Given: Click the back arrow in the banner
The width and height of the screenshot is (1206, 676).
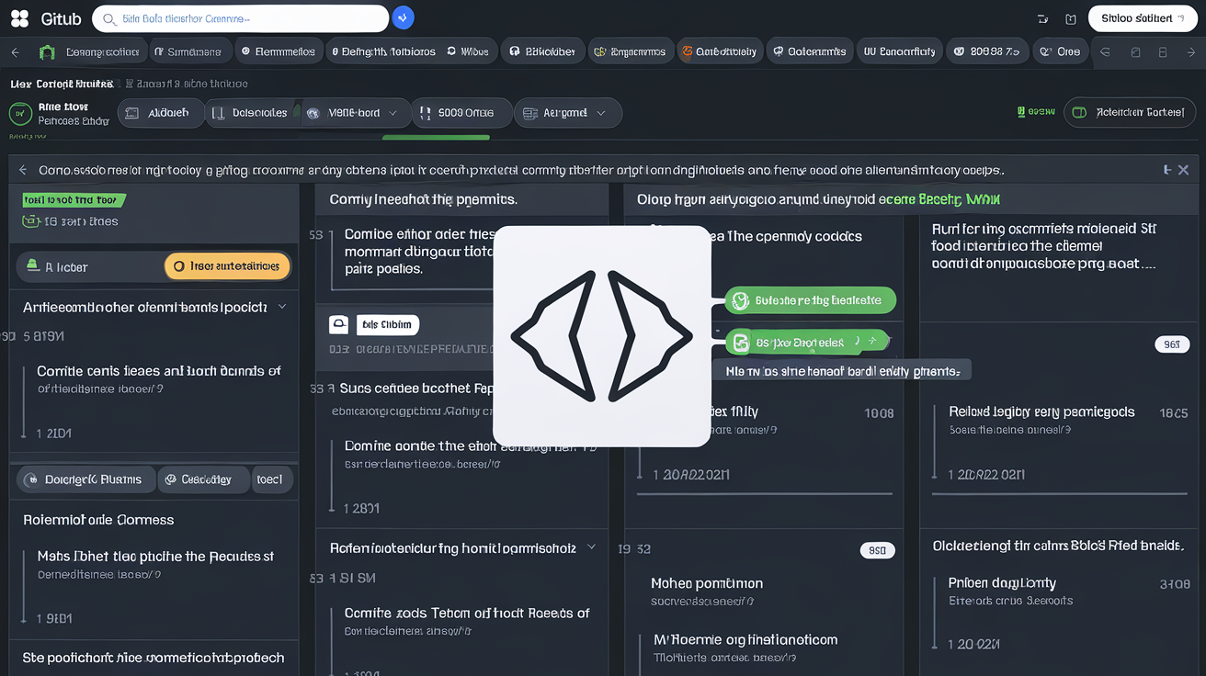Looking at the screenshot, I should [23, 170].
